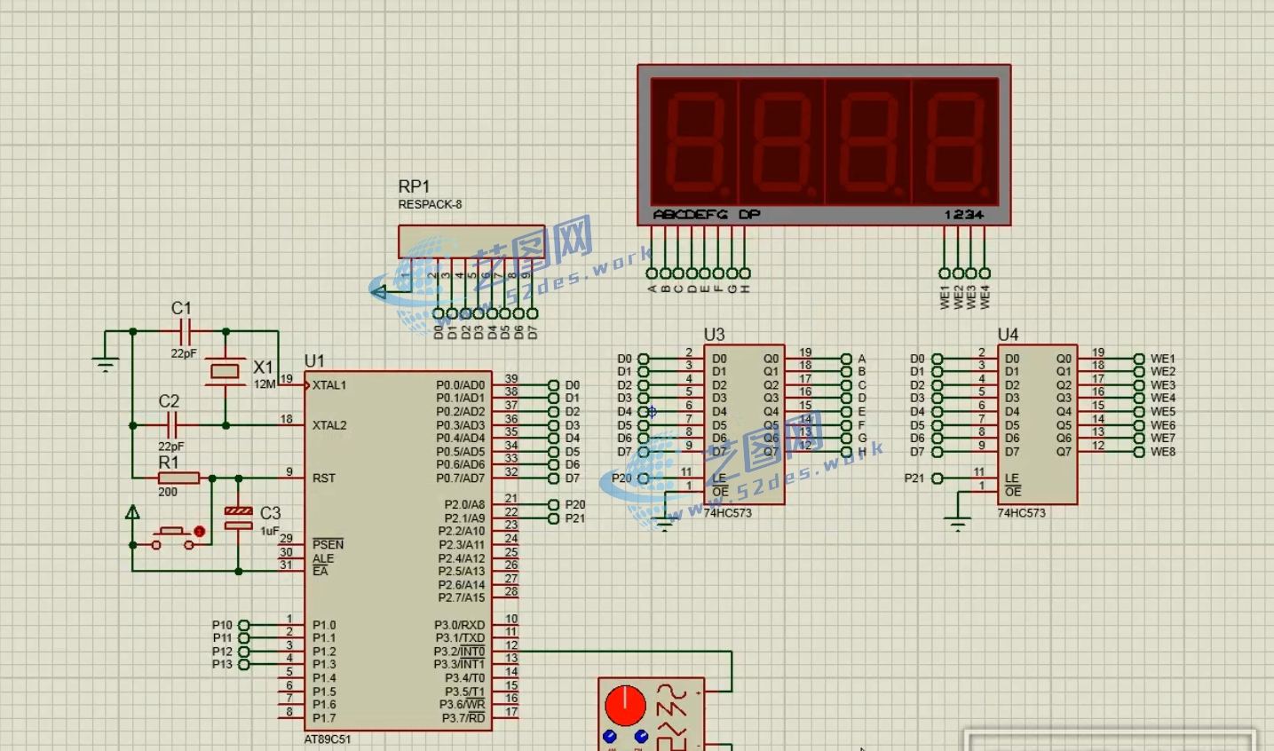Select the U1 AT89C51 microcontroller body
Viewport: 1274px width, 751px height.
398,551
